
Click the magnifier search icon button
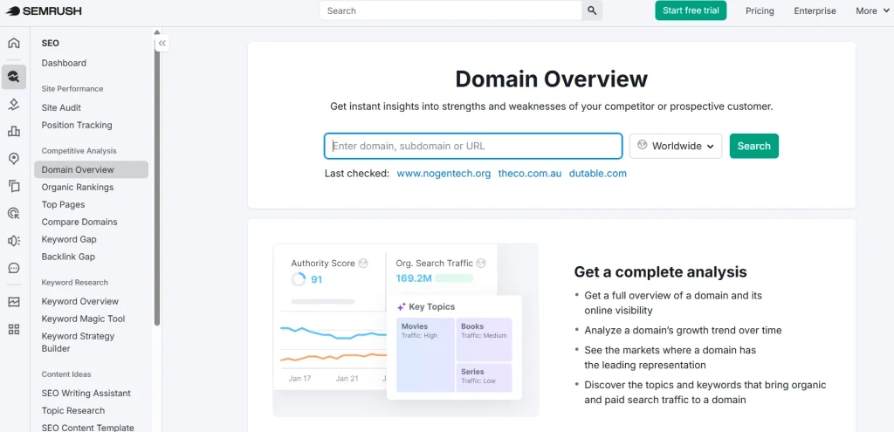pyautogui.click(x=592, y=10)
